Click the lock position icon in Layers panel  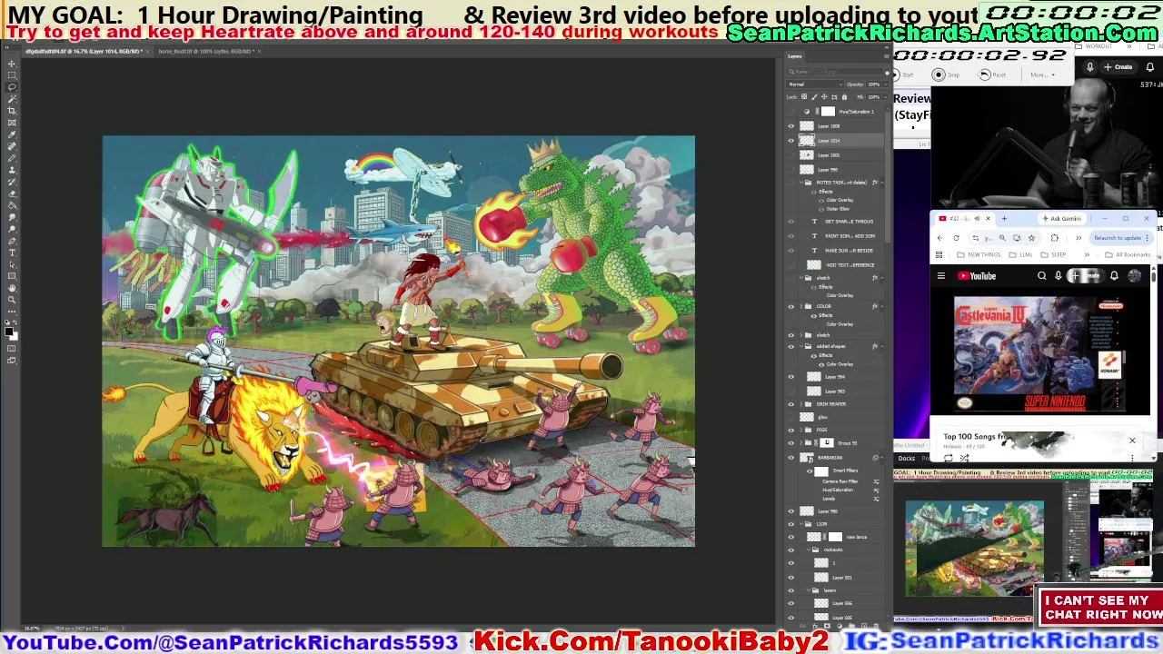coord(824,96)
